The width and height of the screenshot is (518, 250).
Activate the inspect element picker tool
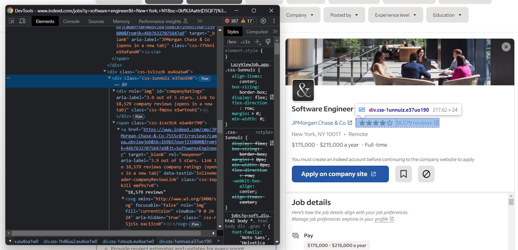[12, 21]
